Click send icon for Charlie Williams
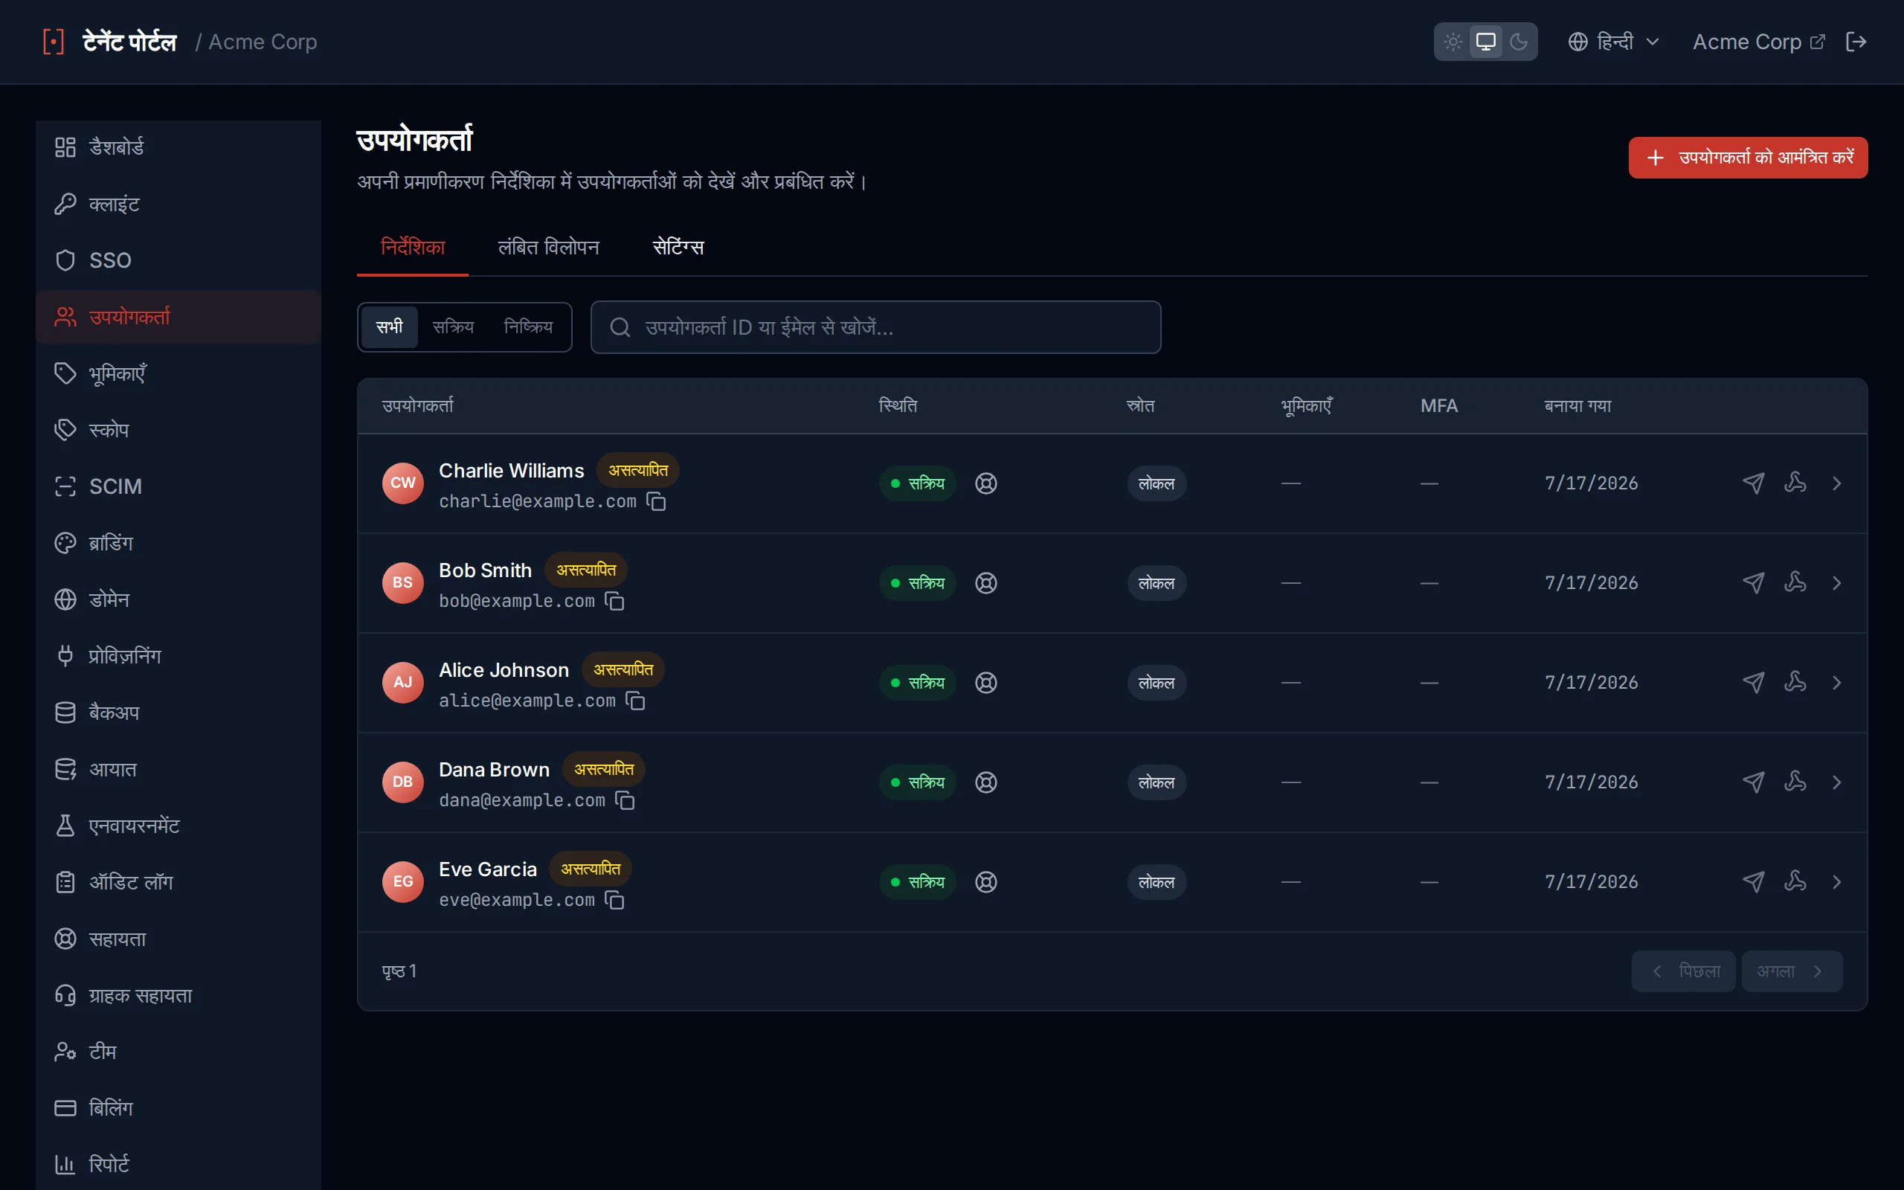The height and width of the screenshot is (1190, 1904). pos(1753,483)
